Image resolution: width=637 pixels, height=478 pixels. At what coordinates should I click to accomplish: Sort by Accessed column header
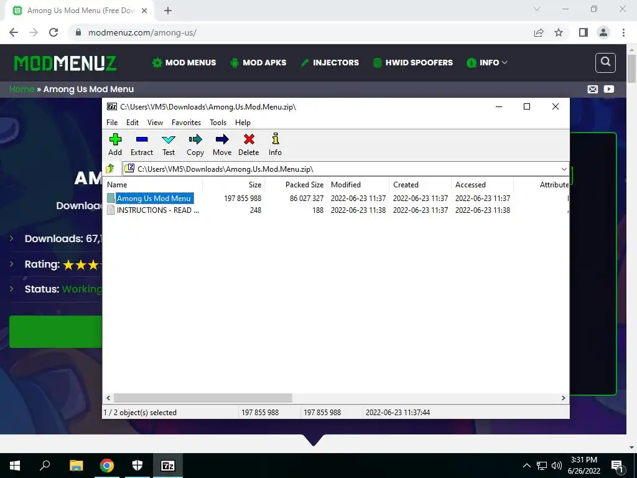pos(482,184)
